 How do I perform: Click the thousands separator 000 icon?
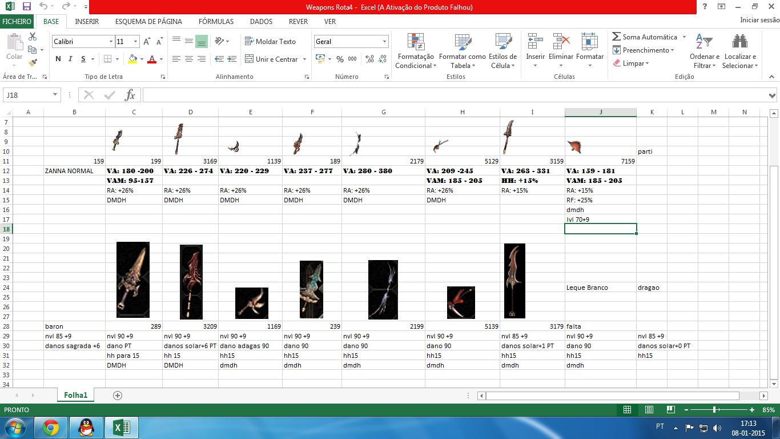352,59
